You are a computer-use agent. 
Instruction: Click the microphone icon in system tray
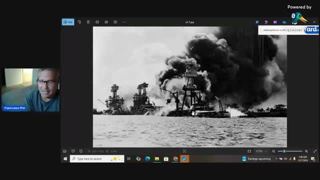[294, 159]
